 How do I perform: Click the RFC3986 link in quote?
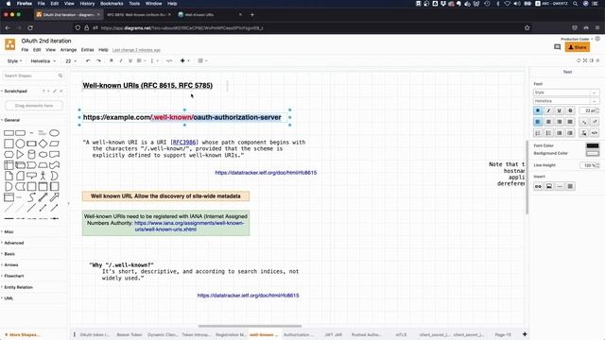coord(184,143)
